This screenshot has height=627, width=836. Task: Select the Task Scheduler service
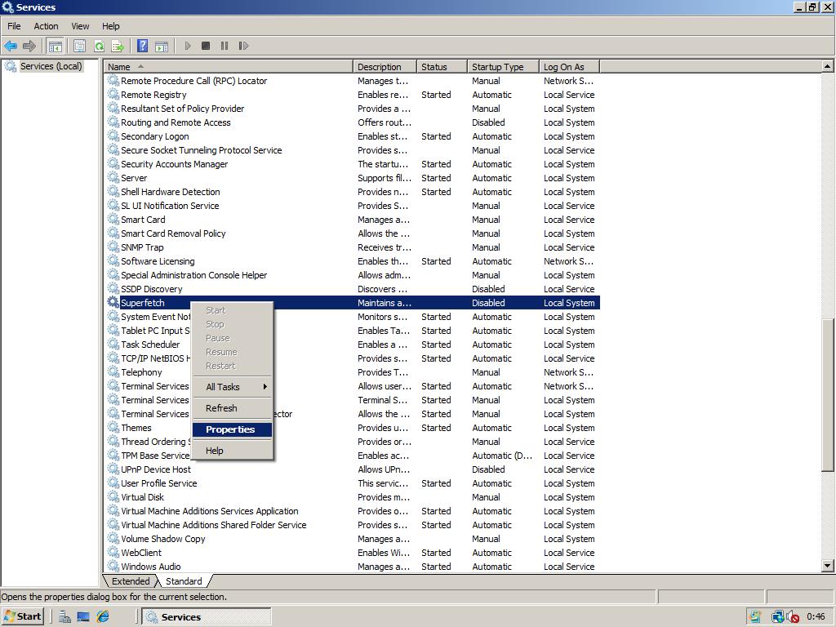coord(150,344)
